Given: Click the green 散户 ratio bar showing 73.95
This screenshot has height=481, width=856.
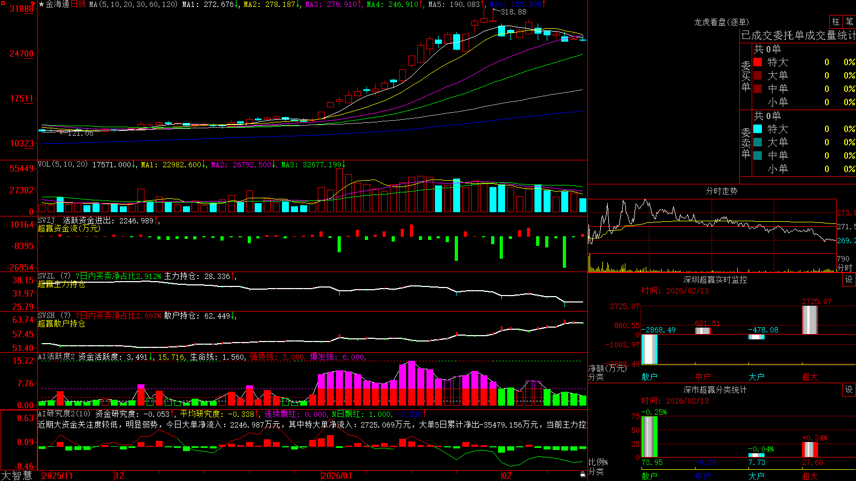Looking at the screenshot, I should (x=649, y=437).
